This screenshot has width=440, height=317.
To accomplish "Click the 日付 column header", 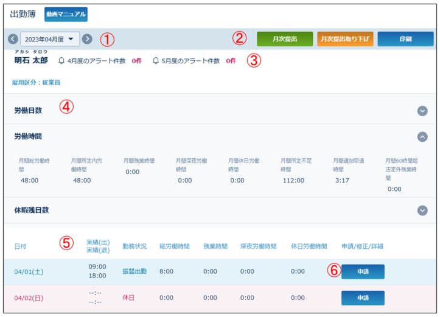I will tap(21, 246).
